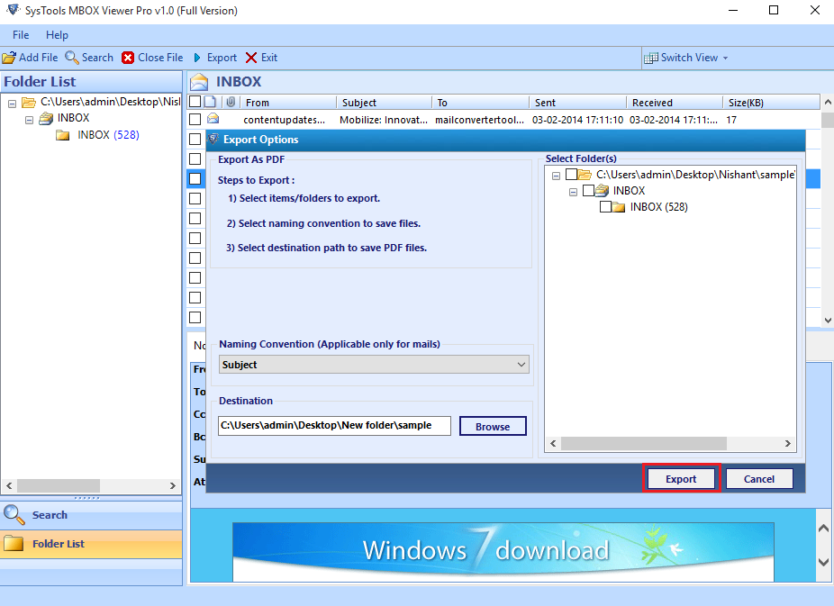This screenshot has height=606, width=834.
Task: Click the Export arrow in main toolbar
Action: (x=197, y=58)
